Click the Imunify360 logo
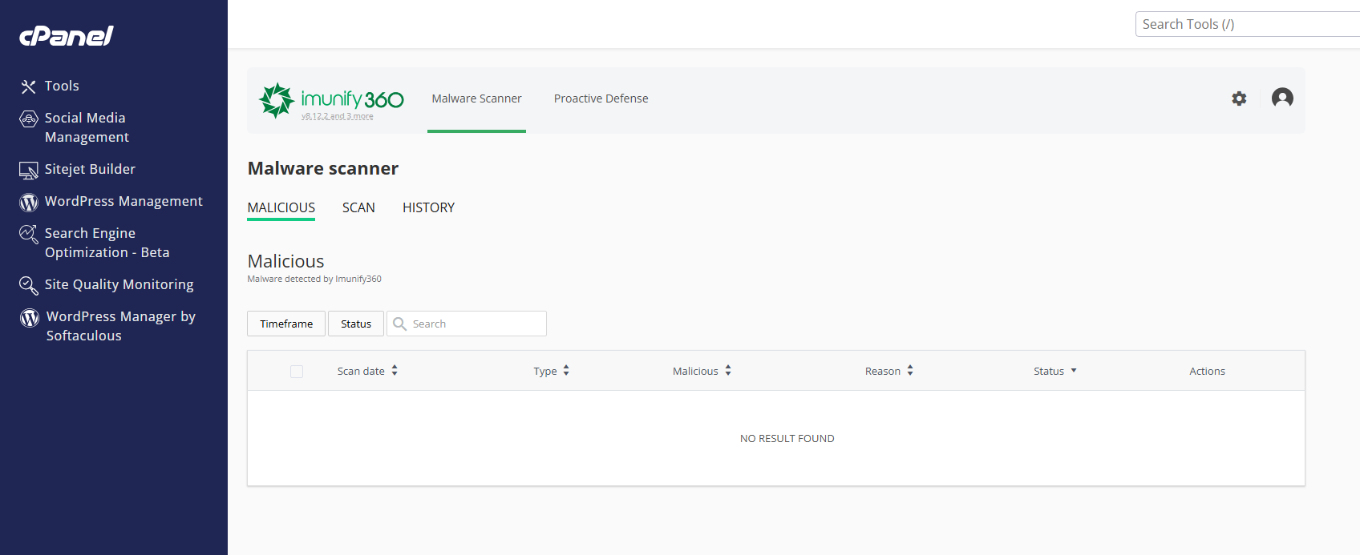1360x555 pixels. pos(331,100)
